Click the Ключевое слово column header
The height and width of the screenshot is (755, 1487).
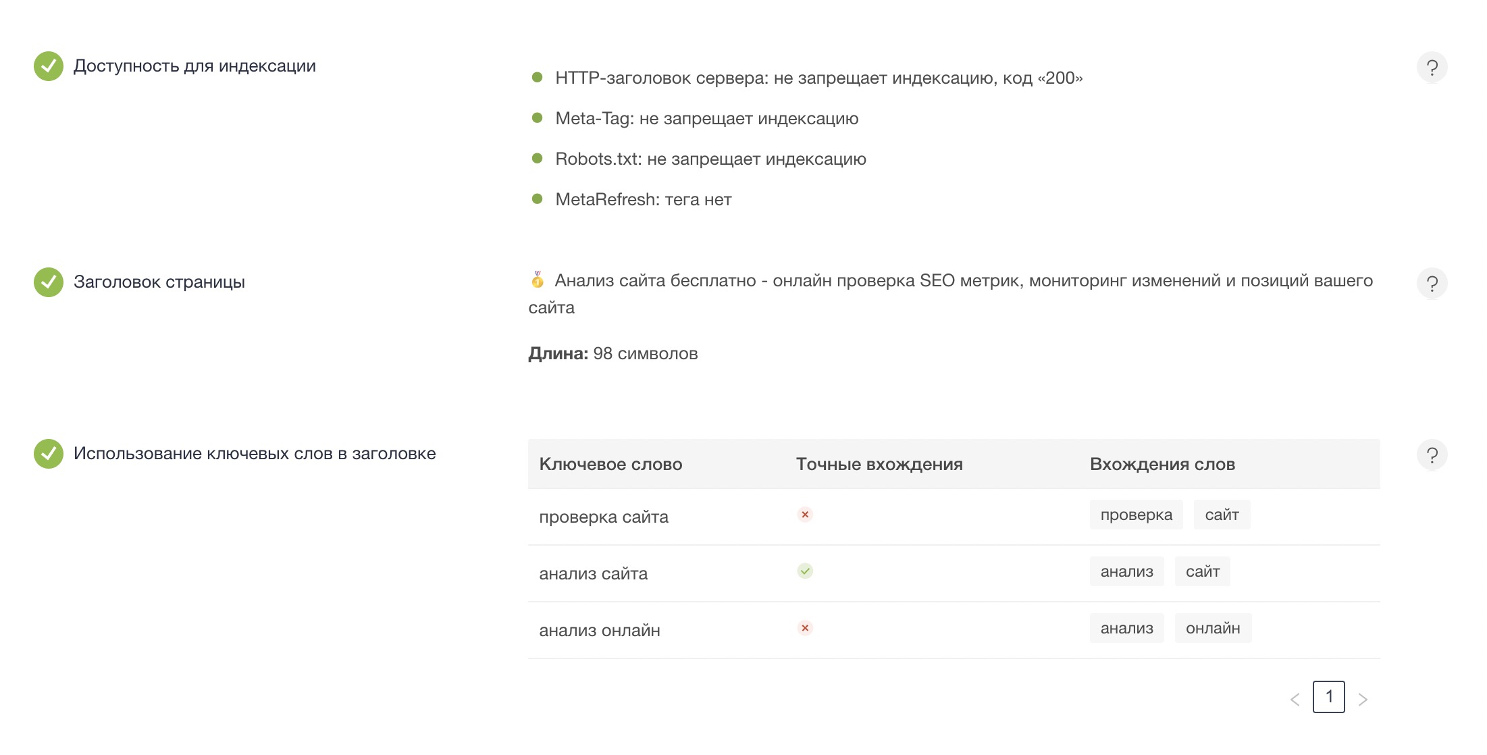pyautogui.click(x=610, y=464)
